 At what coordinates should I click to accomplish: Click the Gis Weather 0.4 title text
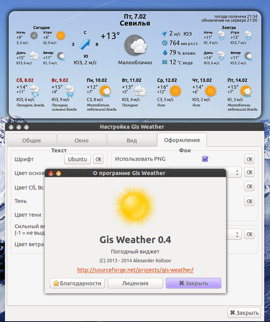click(x=135, y=240)
